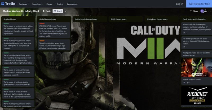Screen dimensions: 212x110
Task: Click Get Trello for free button
Action: (199, 4)
